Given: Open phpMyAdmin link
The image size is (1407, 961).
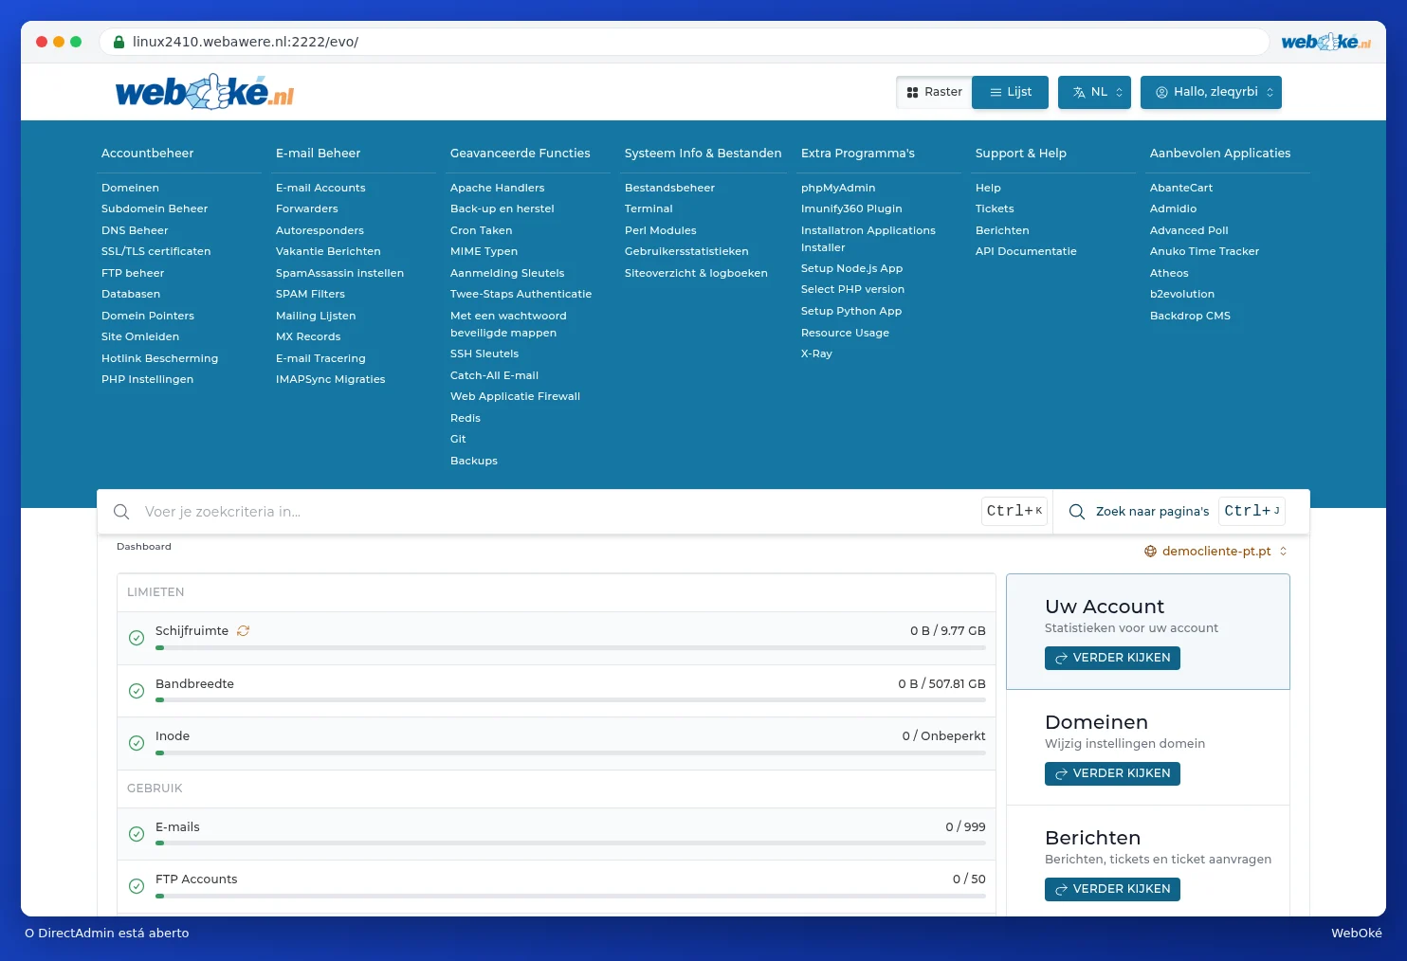Looking at the screenshot, I should [838, 188].
